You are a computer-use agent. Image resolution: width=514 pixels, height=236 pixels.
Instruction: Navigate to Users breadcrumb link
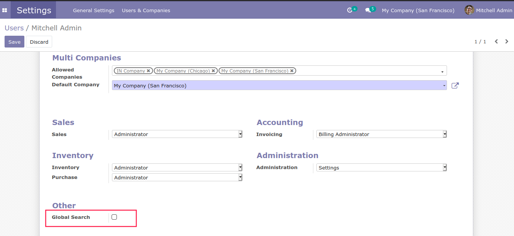[x=14, y=28]
